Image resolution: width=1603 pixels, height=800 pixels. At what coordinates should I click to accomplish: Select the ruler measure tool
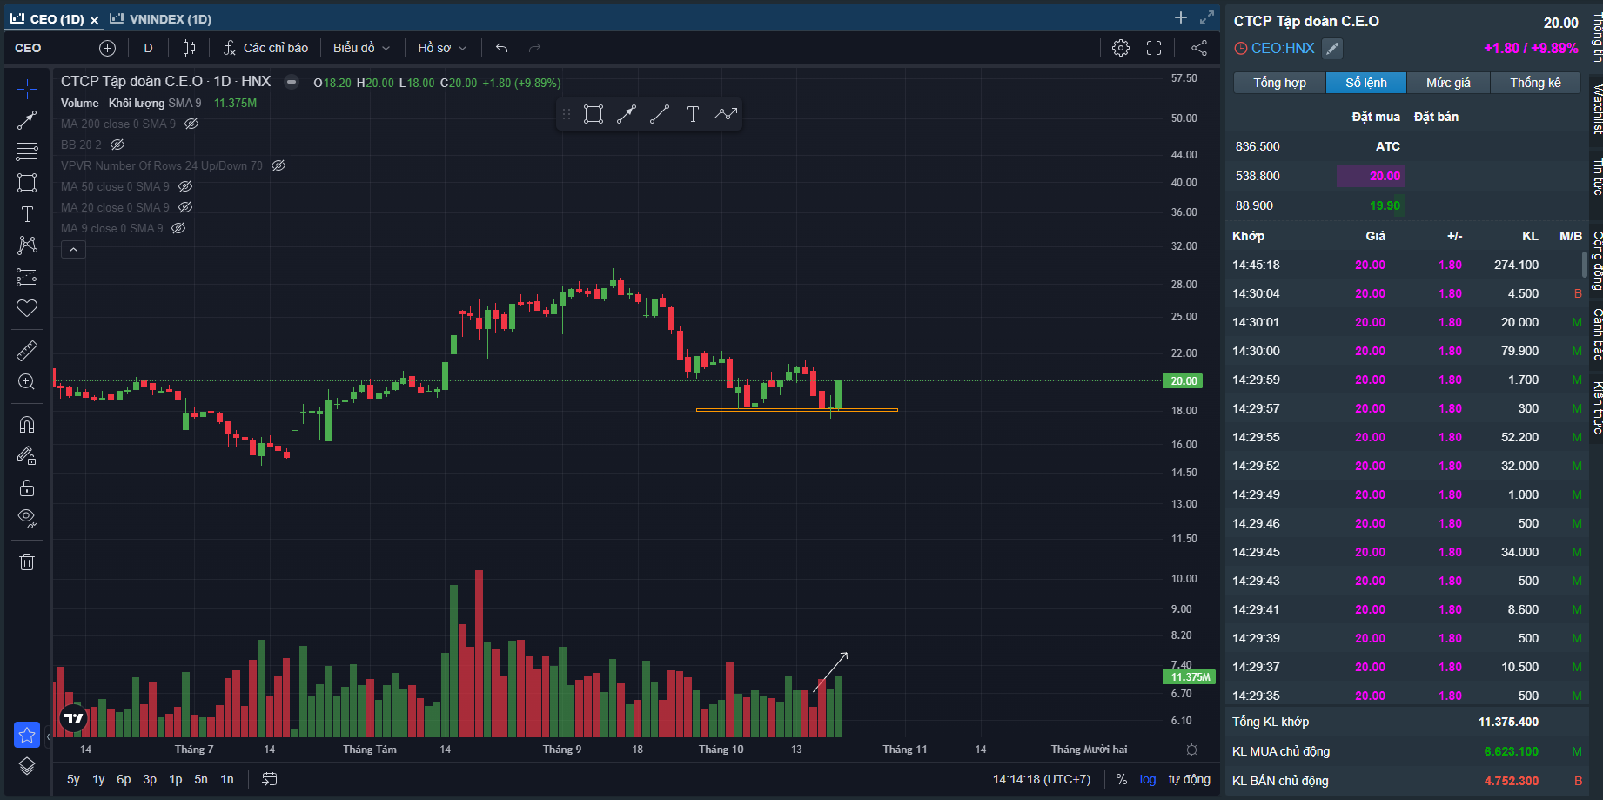pyautogui.click(x=27, y=351)
